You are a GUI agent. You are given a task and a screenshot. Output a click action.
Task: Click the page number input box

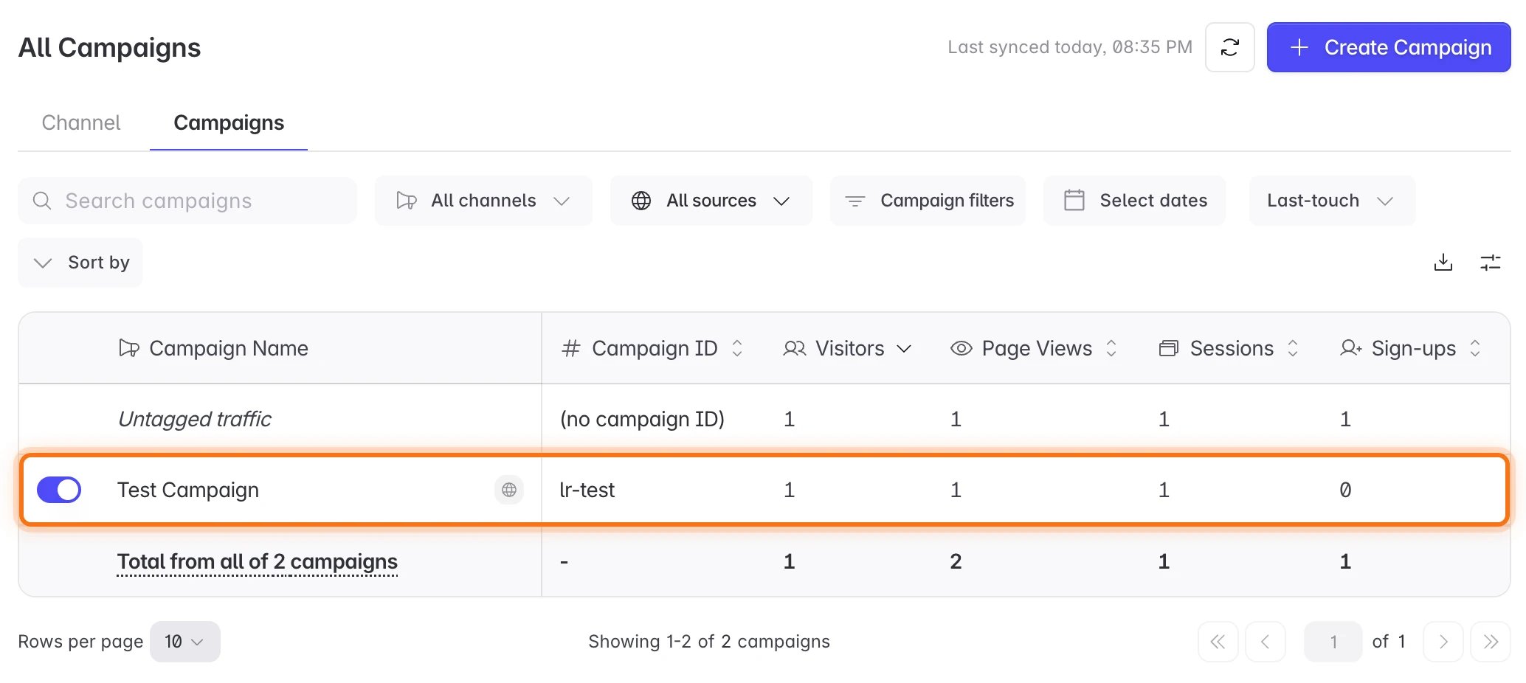tap(1333, 642)
